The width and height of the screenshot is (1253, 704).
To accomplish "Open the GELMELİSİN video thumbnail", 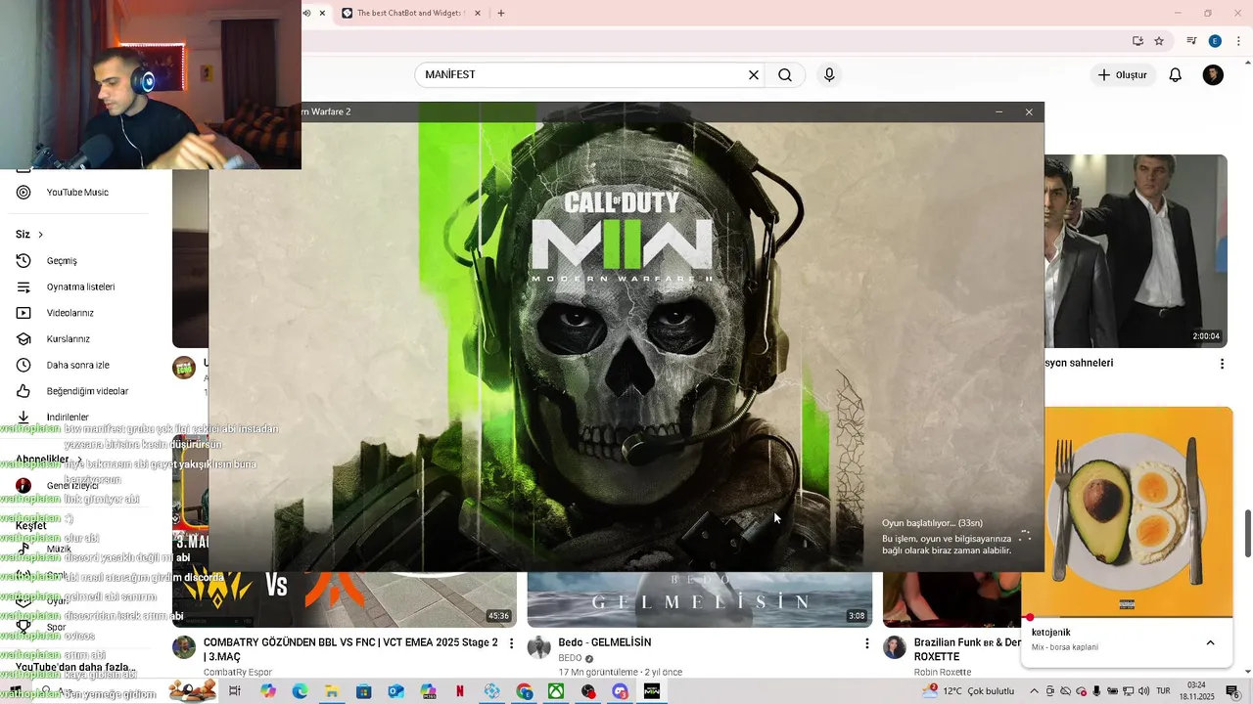I will point(700,599).
